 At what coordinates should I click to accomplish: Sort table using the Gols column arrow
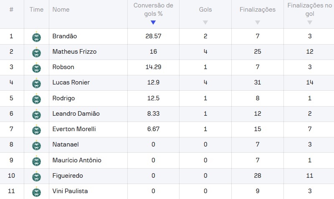tap(205, 22)
